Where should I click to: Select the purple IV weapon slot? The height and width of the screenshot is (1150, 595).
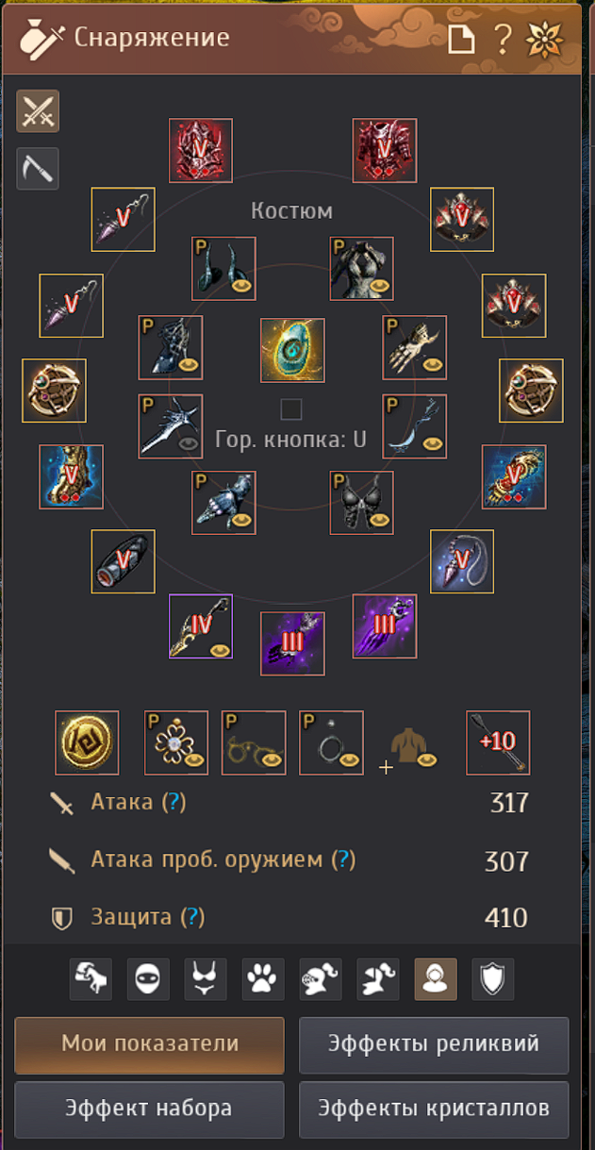(x=201, y=625)
